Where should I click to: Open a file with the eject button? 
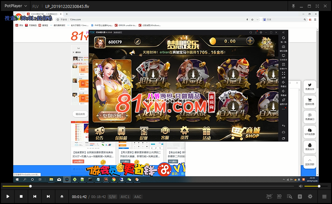[x=62, y=196]
